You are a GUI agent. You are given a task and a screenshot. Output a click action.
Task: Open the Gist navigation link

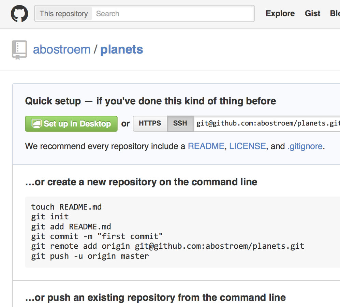click(312, 13)
